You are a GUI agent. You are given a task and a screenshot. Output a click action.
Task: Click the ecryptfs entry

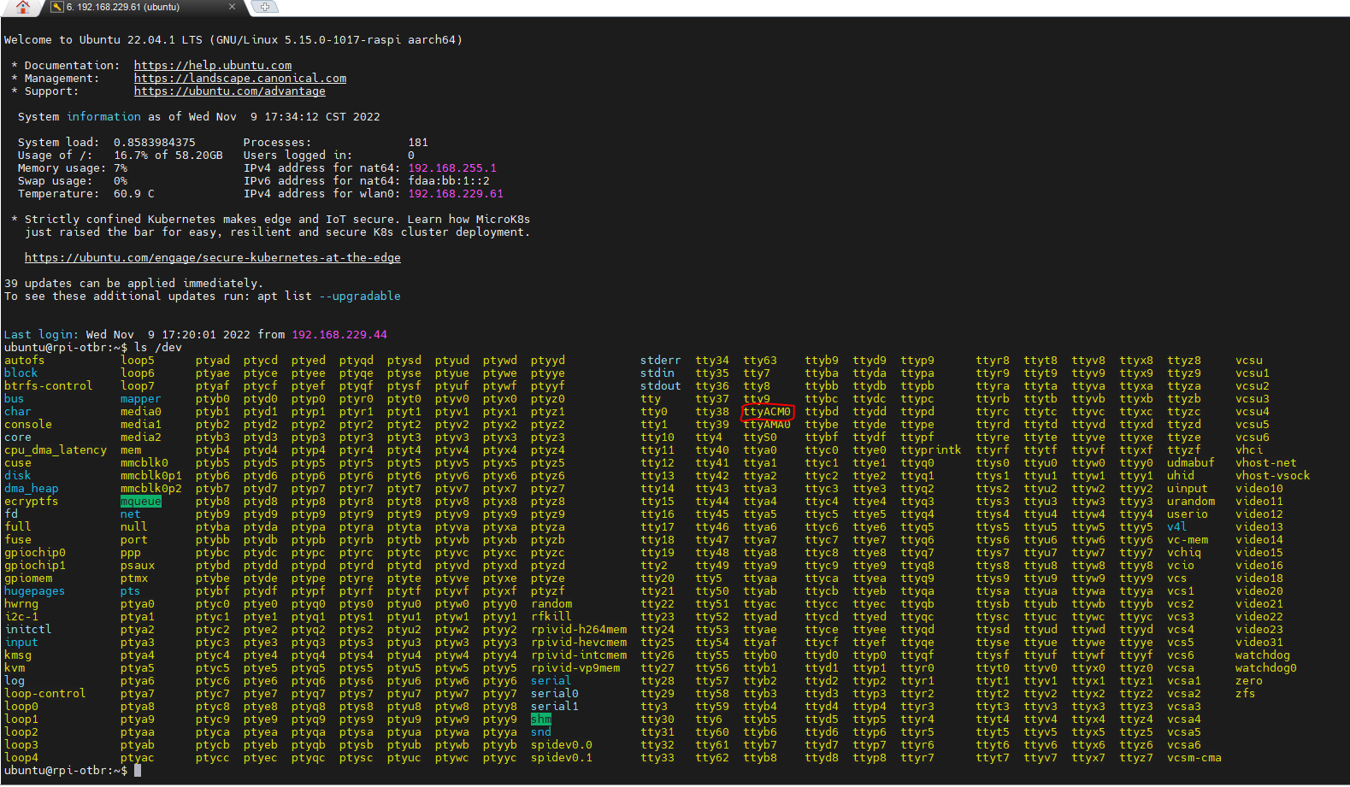coord(32,502)
